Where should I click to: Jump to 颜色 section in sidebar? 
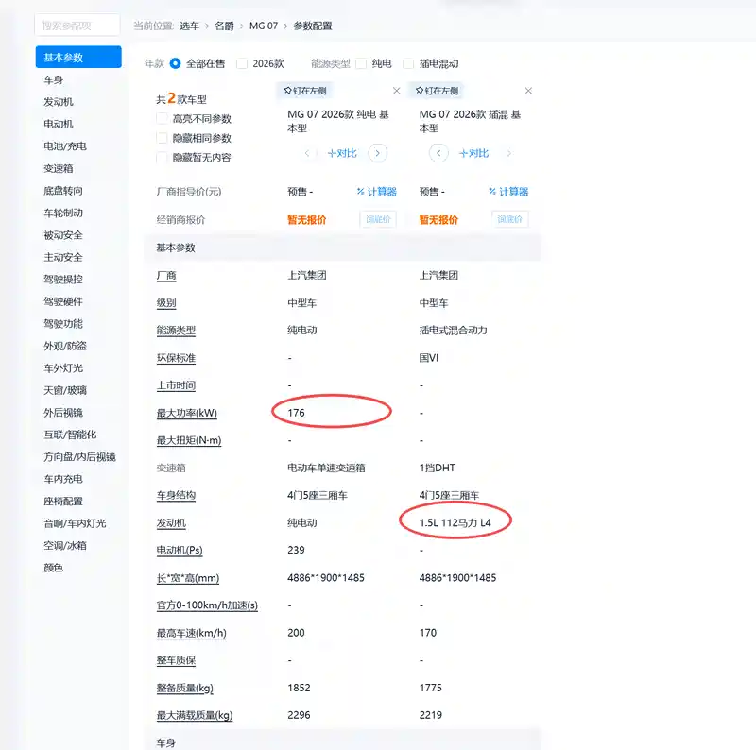pos(54,568)
